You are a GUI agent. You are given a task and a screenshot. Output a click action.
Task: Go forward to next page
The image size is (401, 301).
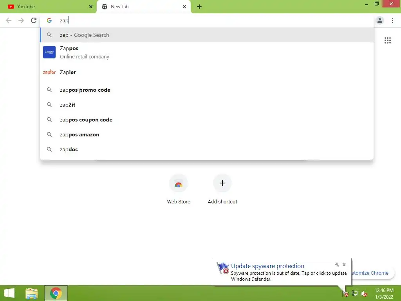point(21,20)
